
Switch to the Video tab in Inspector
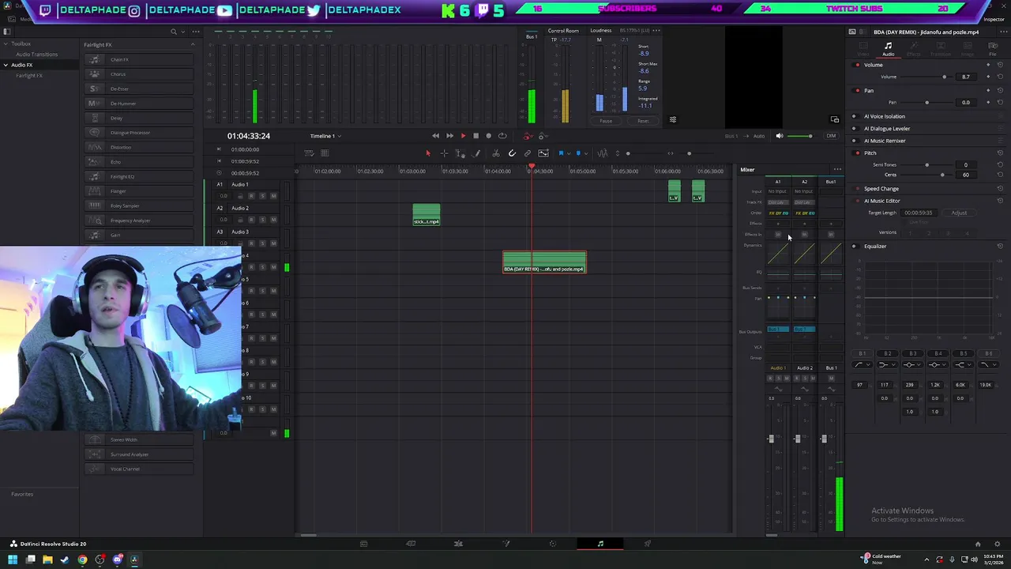[x=863, y=50]
